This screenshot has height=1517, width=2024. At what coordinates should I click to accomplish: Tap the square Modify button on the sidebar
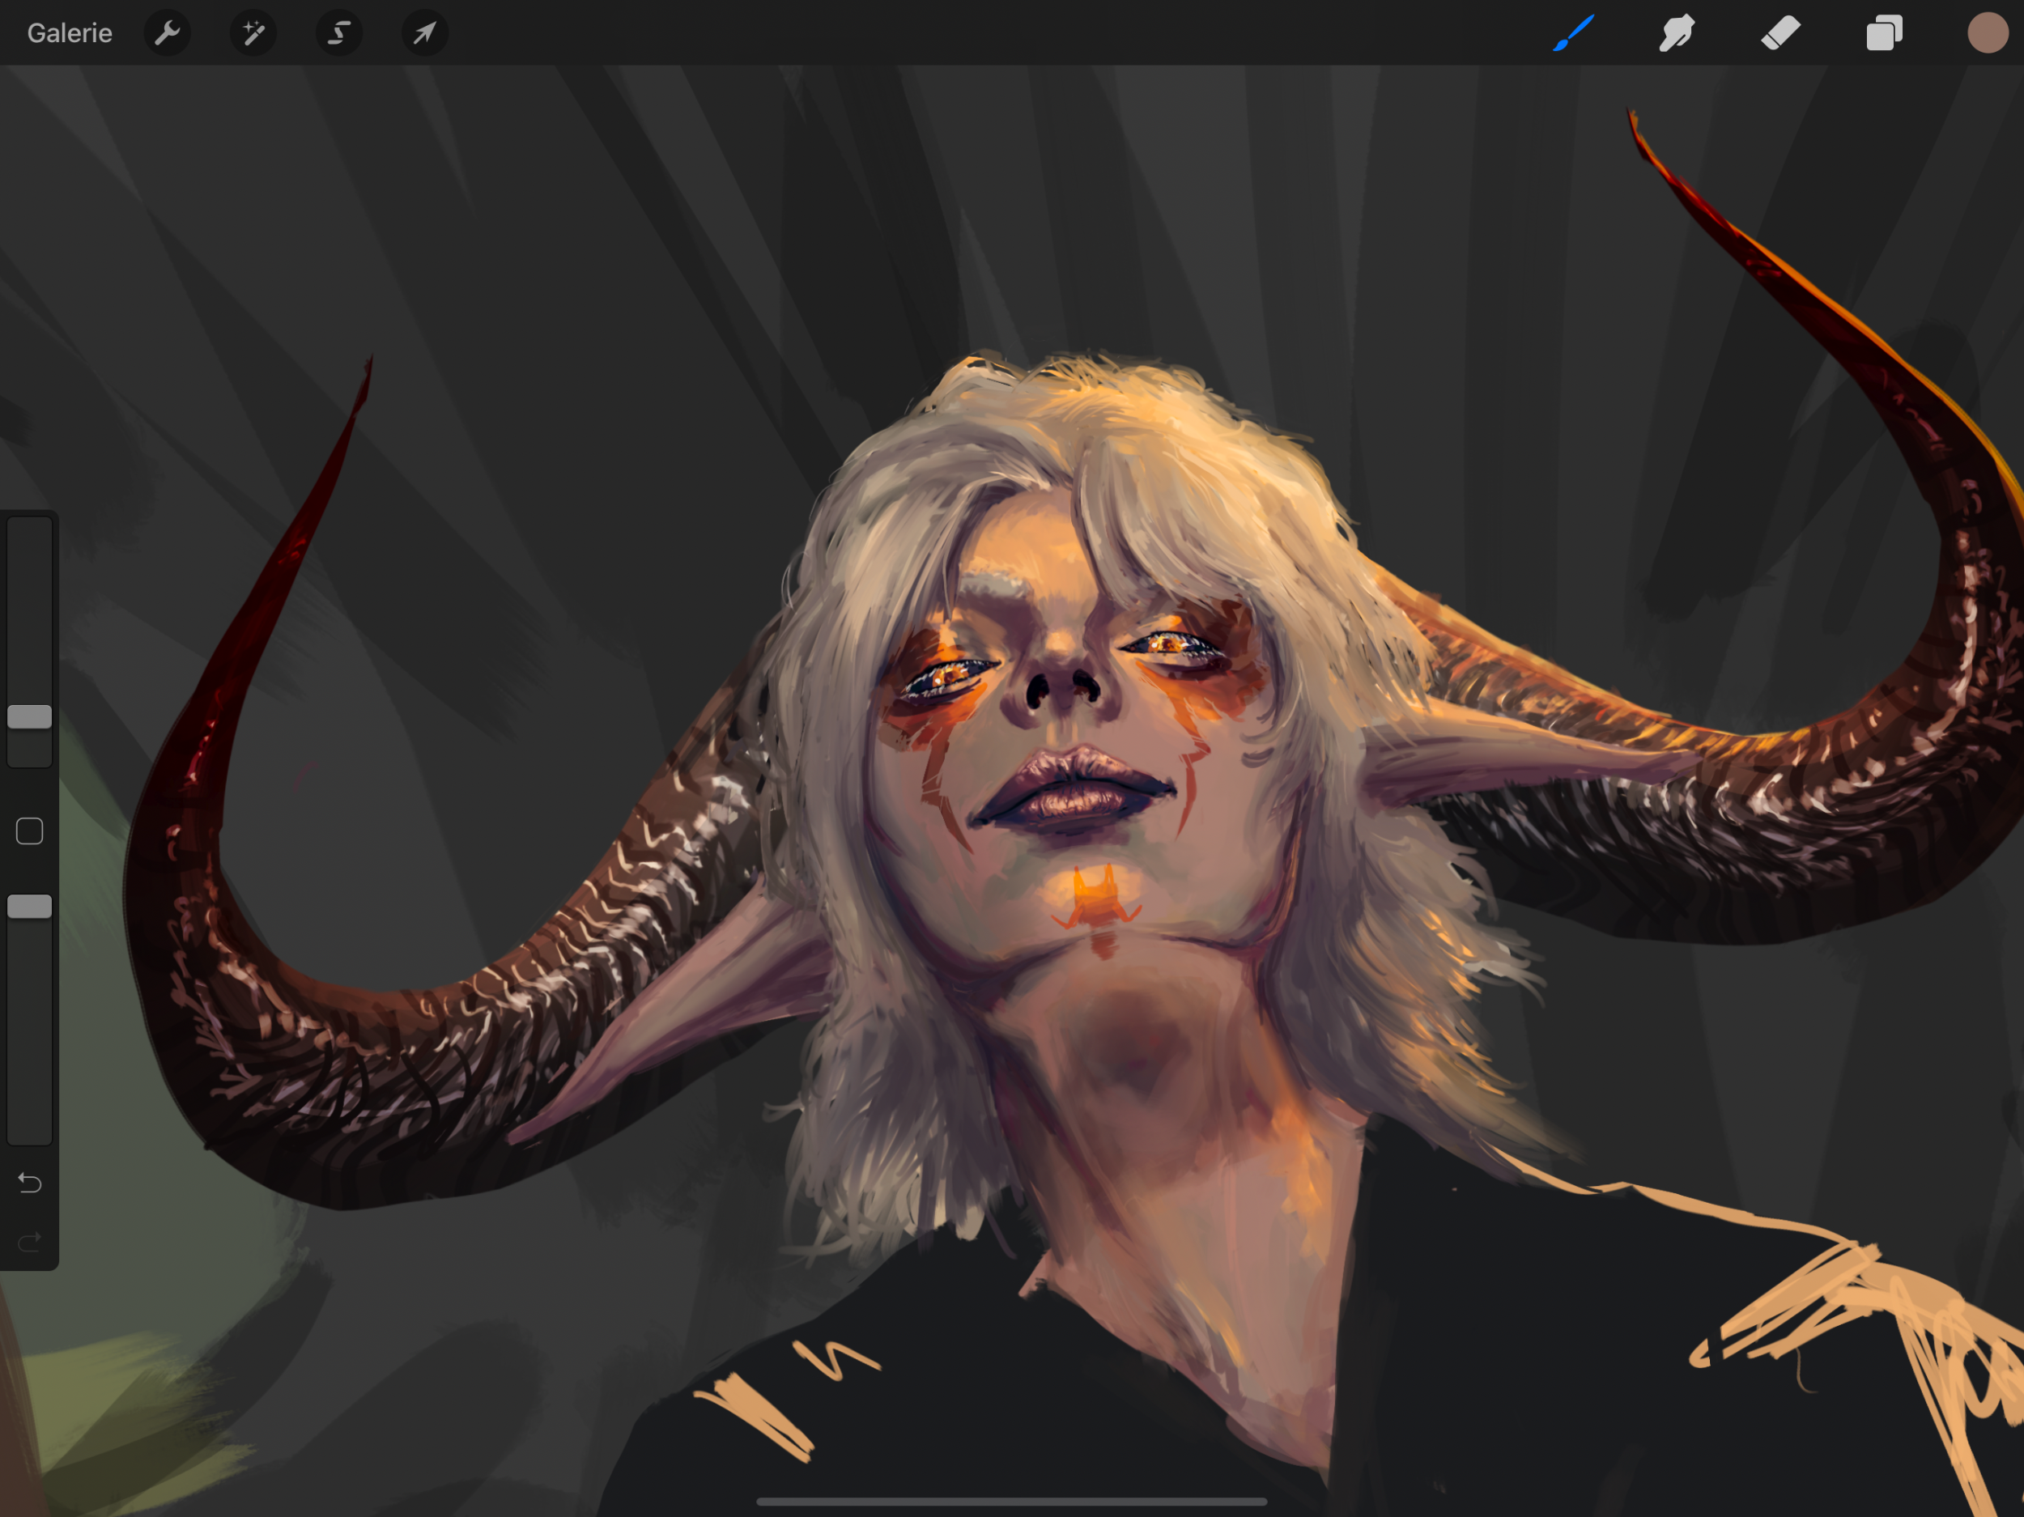pyautogui.click(x=29, y=831)
